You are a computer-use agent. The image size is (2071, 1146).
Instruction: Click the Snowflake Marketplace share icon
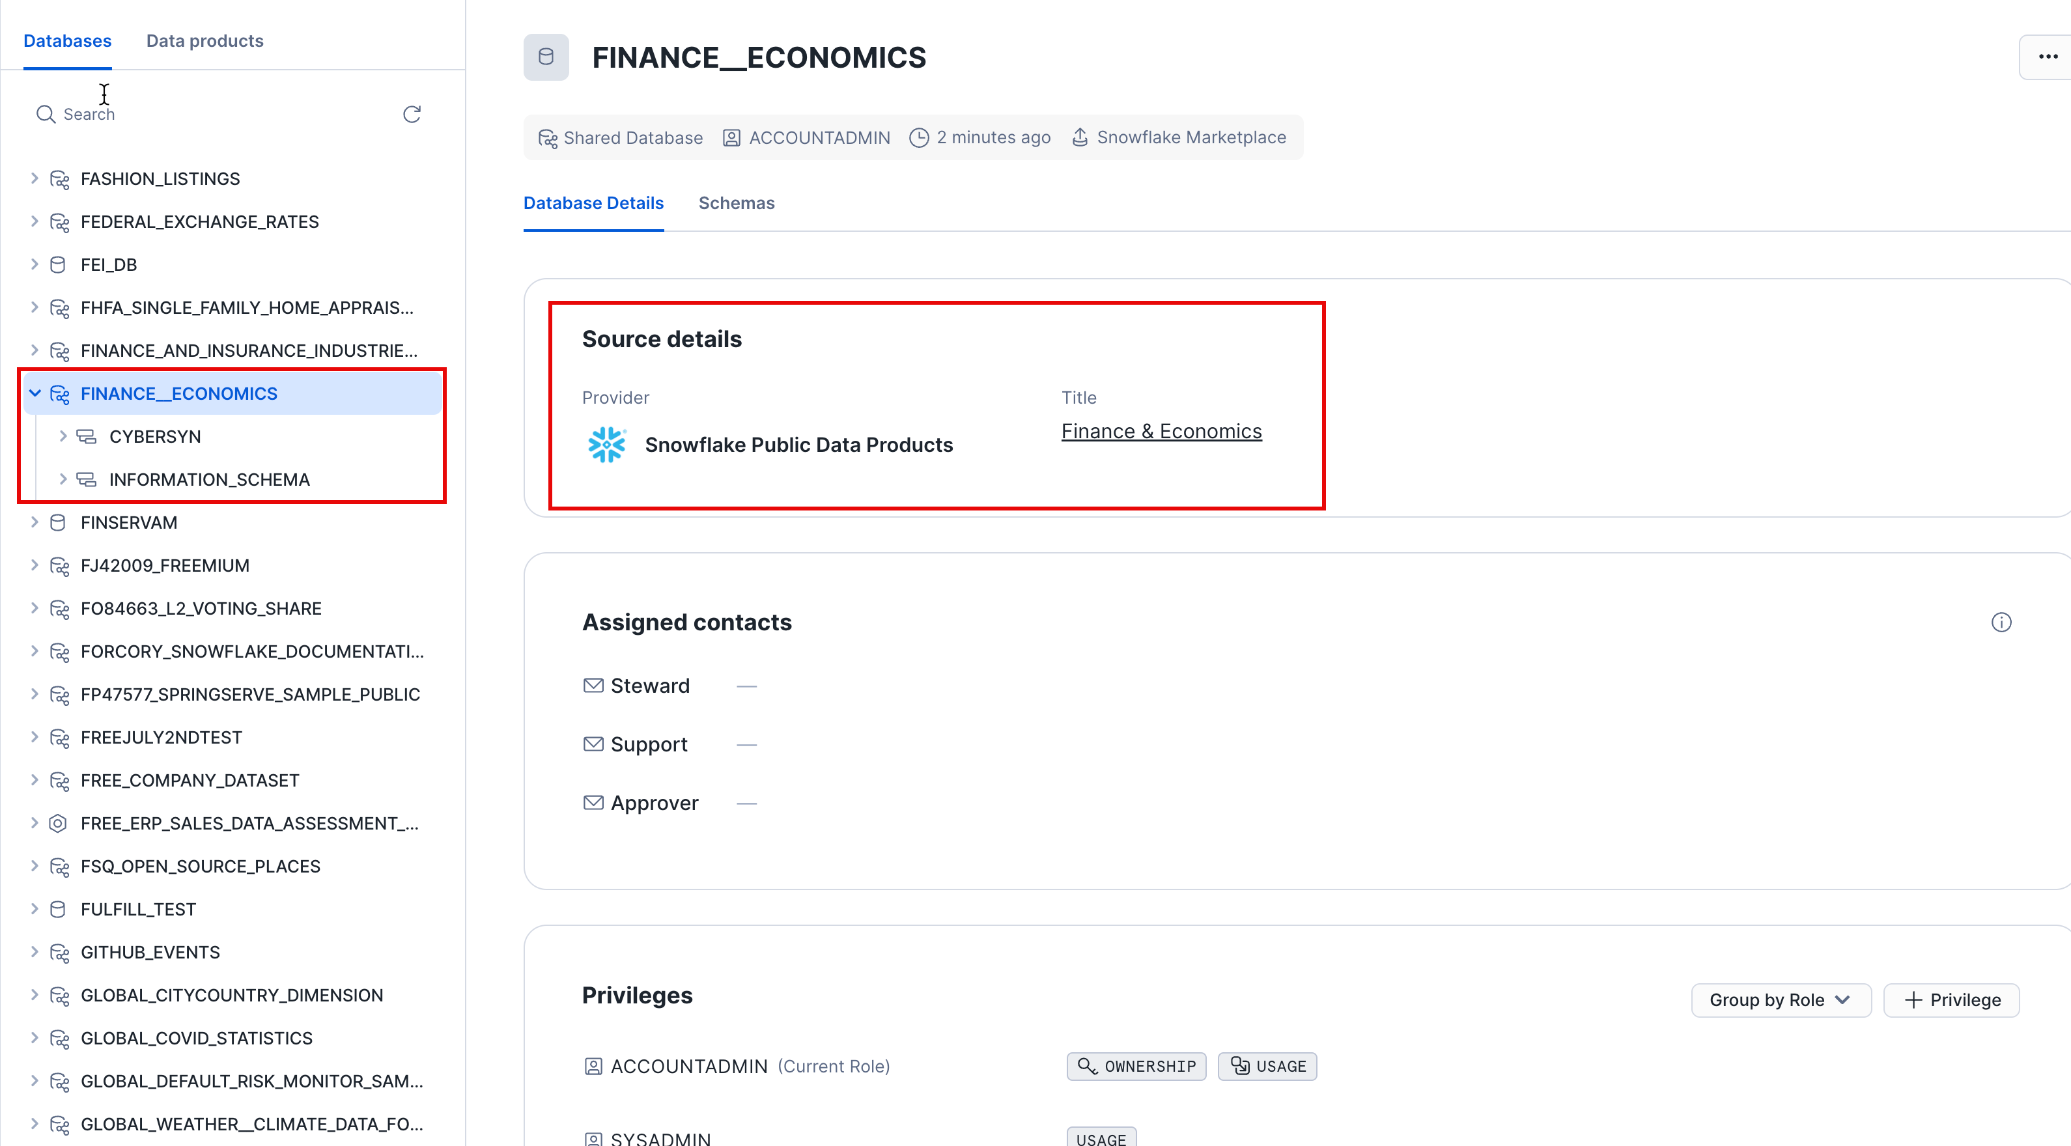(1080, 137)
